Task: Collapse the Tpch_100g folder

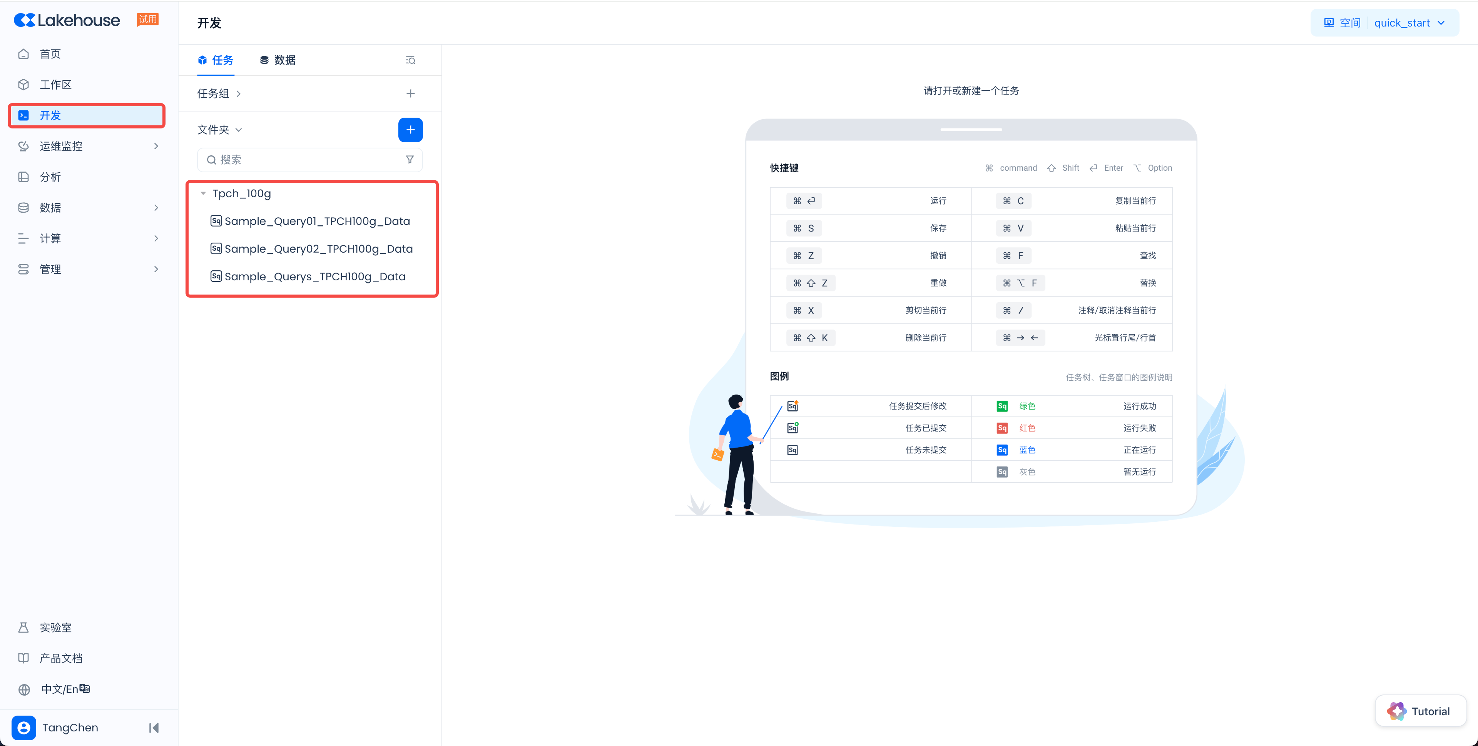Action: [x=203, y=193]
